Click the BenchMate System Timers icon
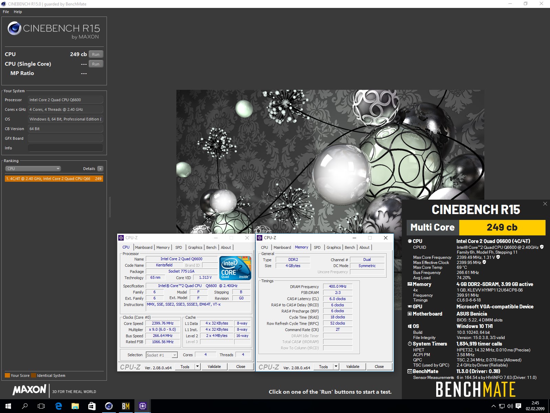 (409, 344)
